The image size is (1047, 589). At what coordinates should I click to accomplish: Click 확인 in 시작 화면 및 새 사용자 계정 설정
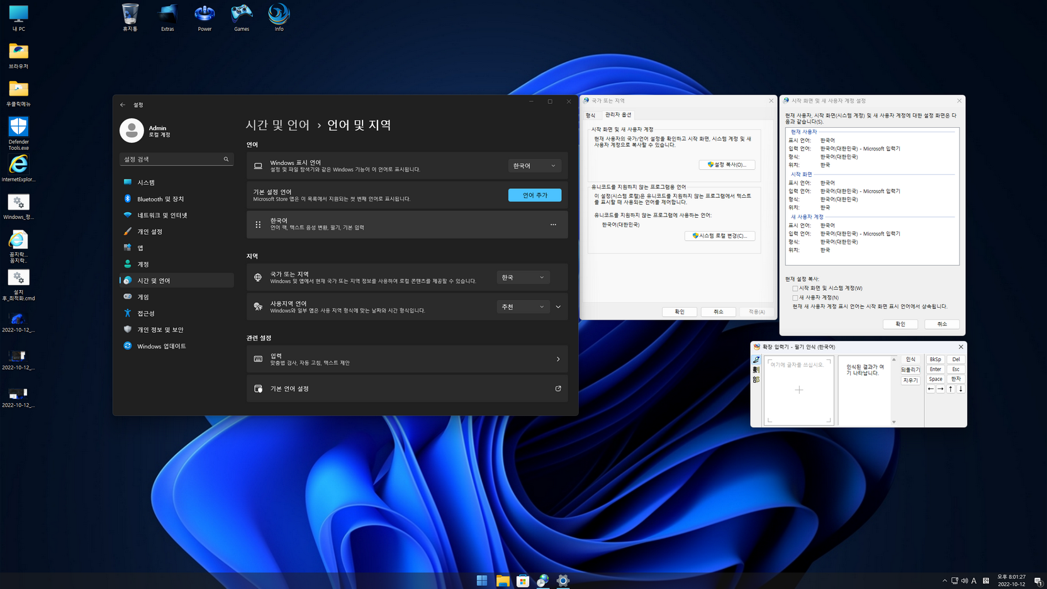pyautogui.click(x=900, y=324)
